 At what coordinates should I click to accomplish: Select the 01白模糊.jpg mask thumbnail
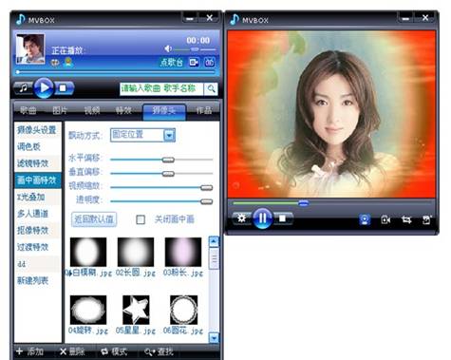[x=88, y=252]
